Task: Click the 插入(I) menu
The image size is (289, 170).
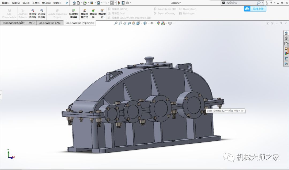Action: pyautogui.click(x=26, y=3)
